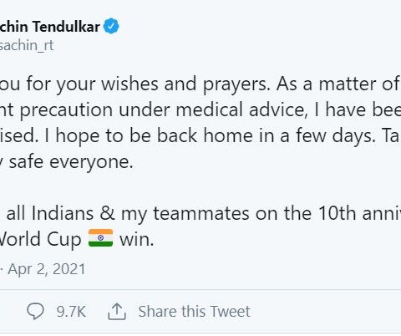Click the India flag emoji
The image size is (401, 336).
click(100, 238)
